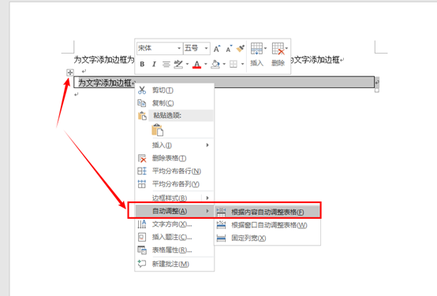Image resolution: width=437 pixels, height=296 pixels.
Task: Click the center alignment icon in mini toolbar
Action: (166, 65)
